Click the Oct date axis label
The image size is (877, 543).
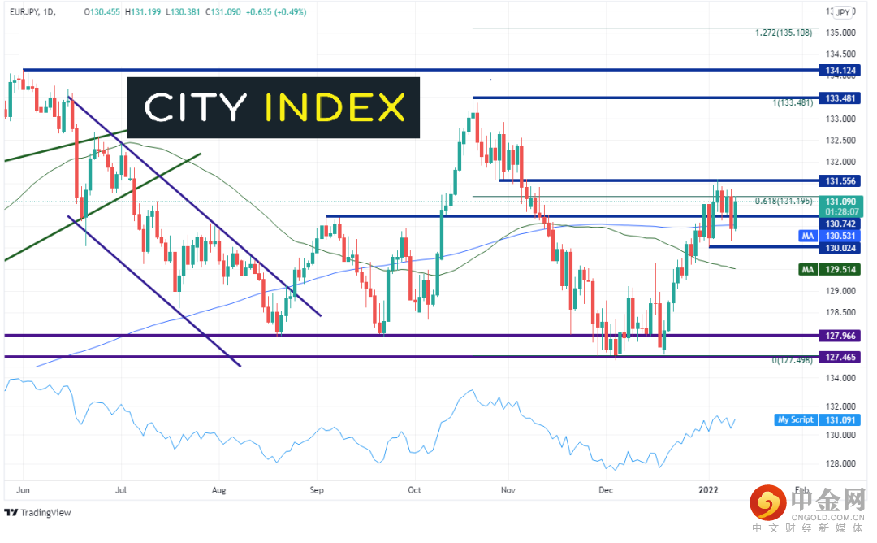pyautogui.click(x=414, y=490)
